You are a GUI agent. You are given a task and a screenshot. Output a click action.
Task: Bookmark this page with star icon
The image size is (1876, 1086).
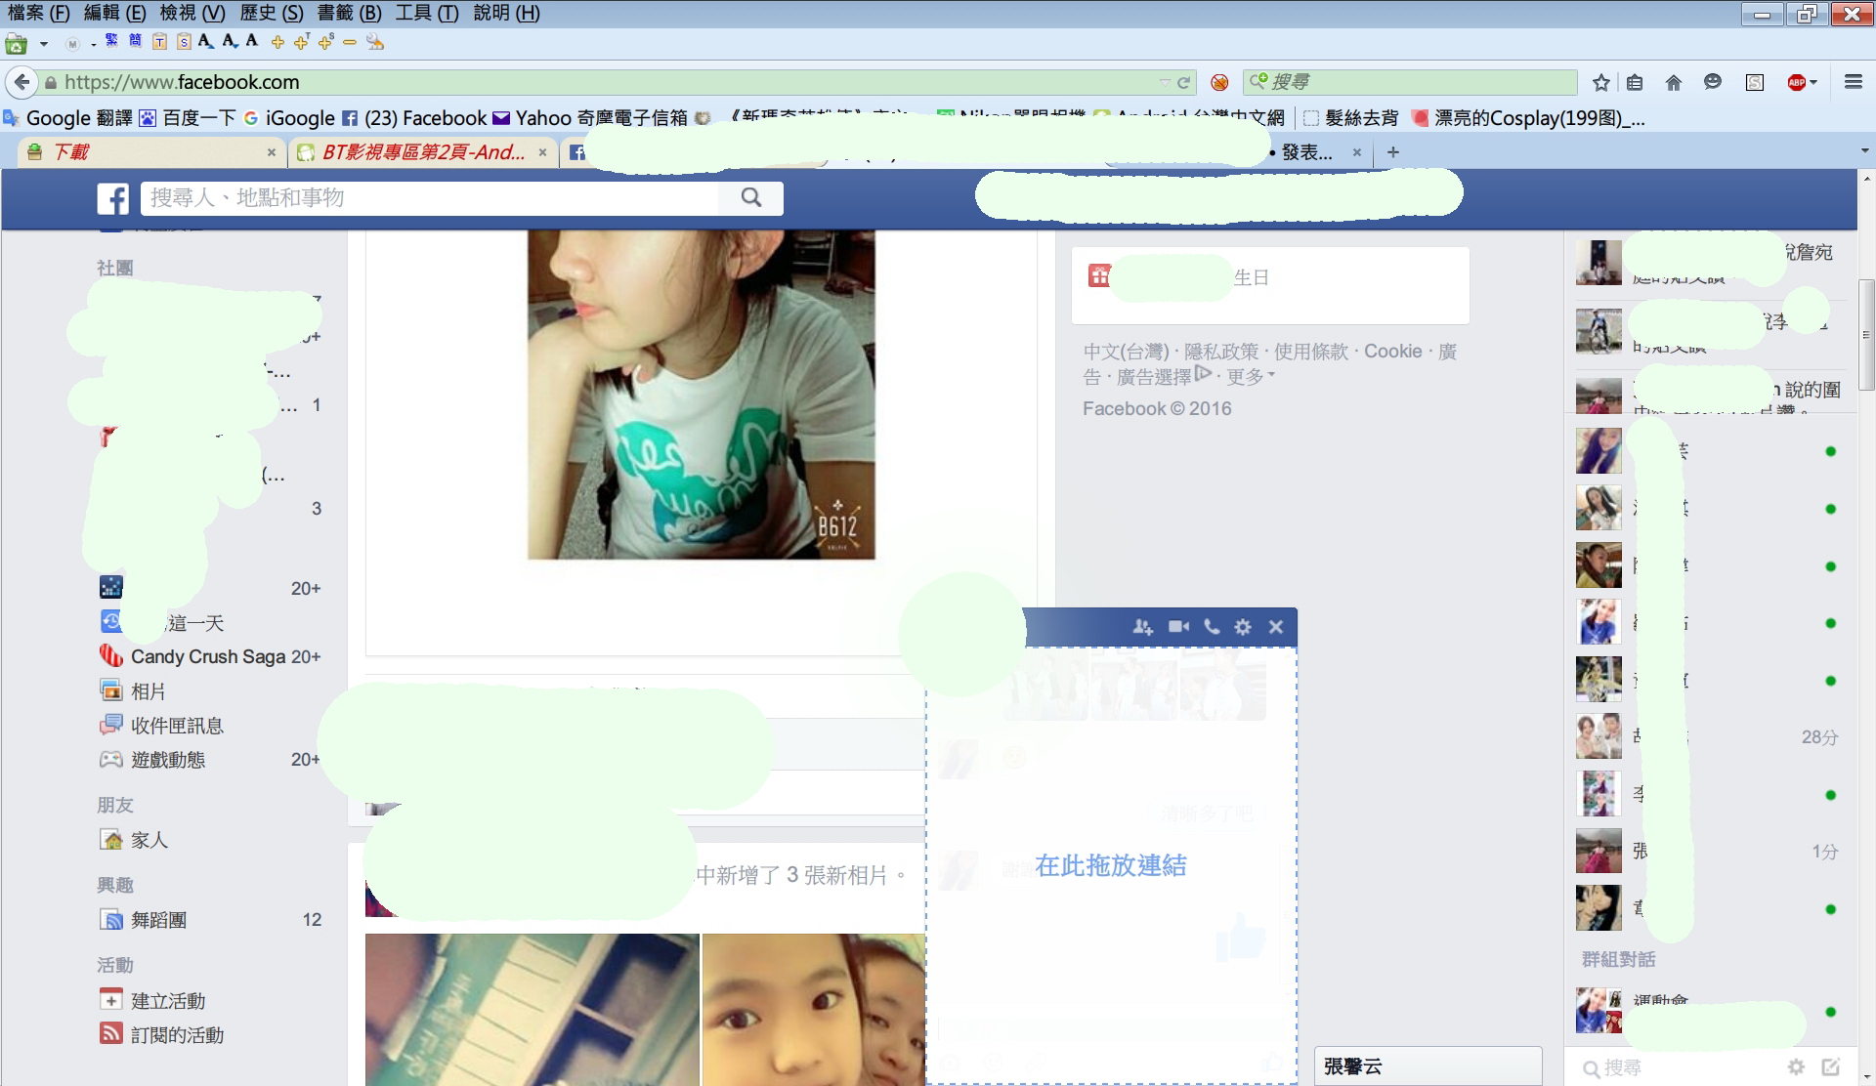(1600, 82)
